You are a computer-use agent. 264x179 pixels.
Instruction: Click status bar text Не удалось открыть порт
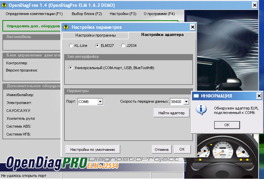click(24, 176)
